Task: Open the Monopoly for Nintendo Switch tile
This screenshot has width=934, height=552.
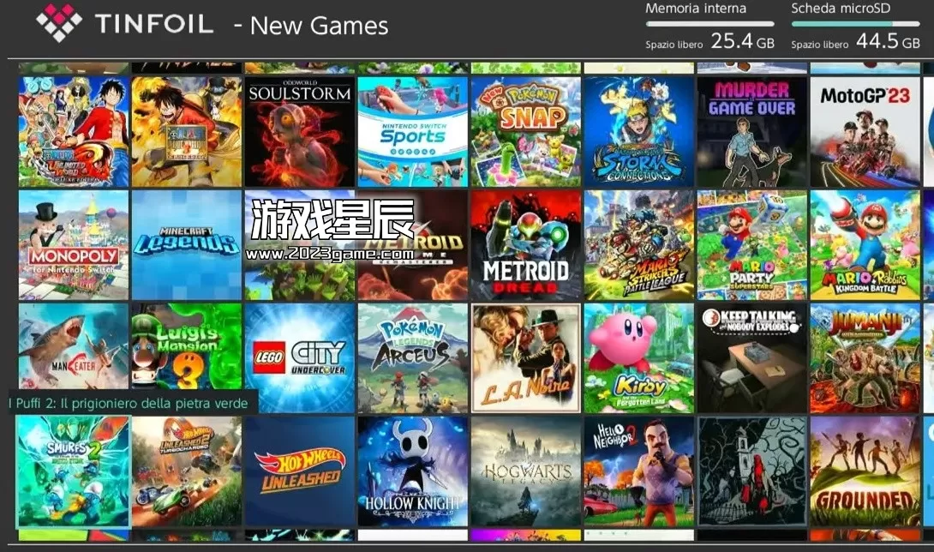Action: tap(74, 245)
